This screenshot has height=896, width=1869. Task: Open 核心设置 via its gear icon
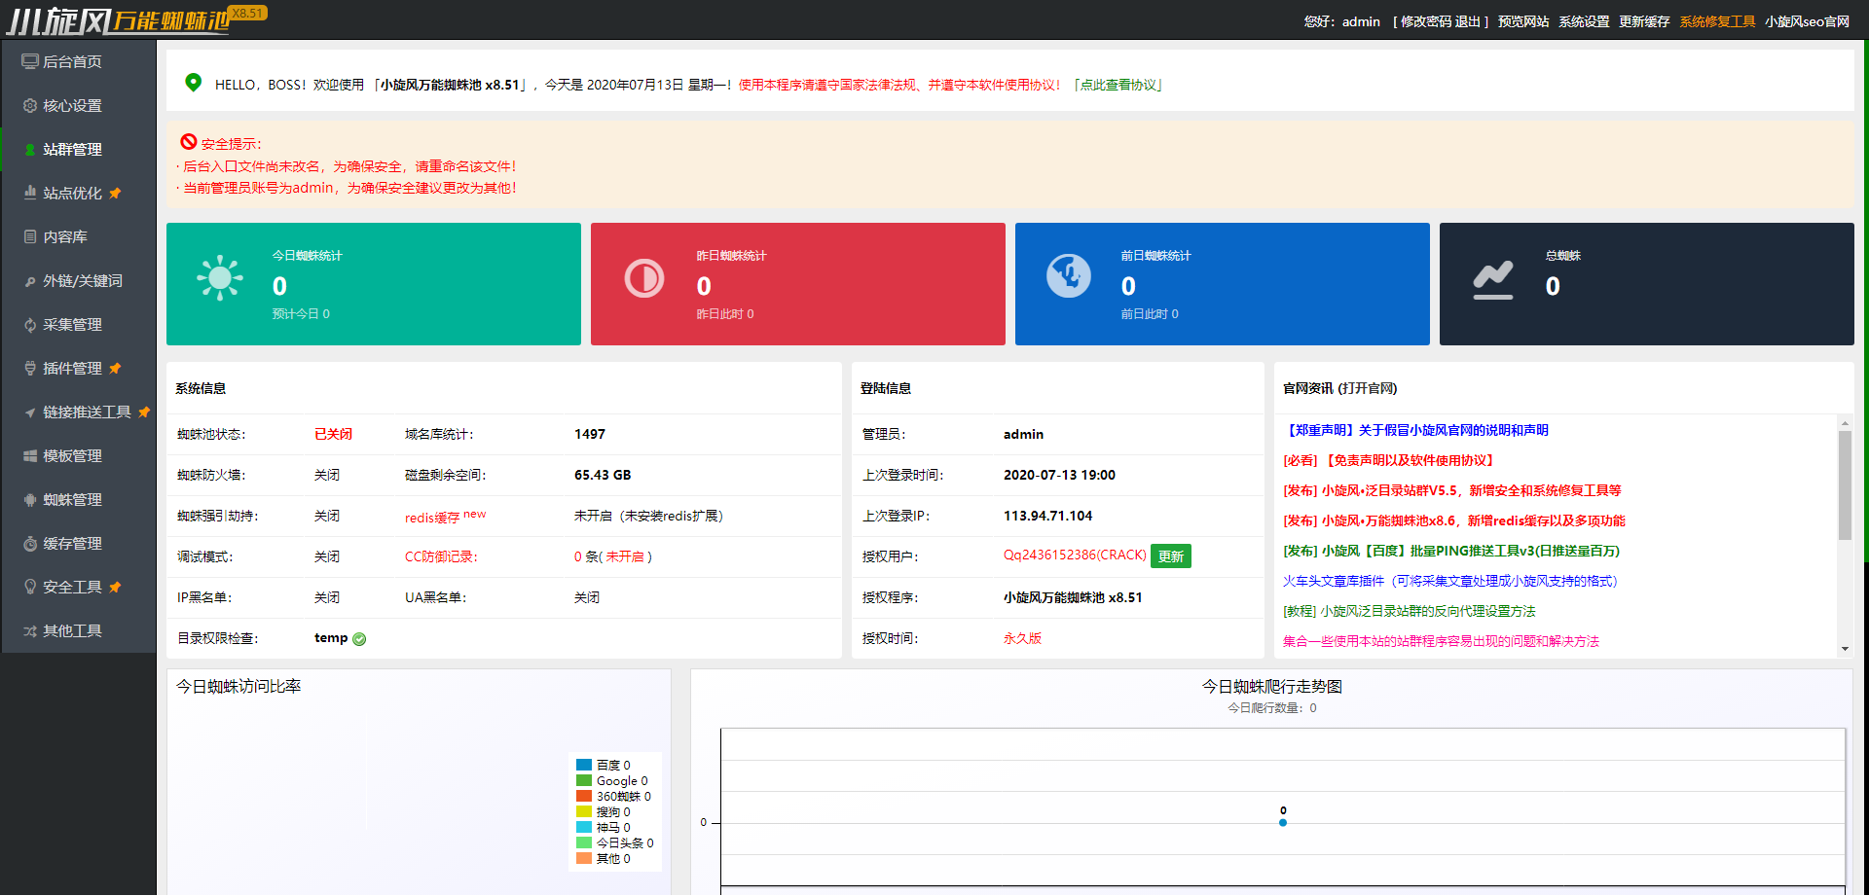coord(29,105)
